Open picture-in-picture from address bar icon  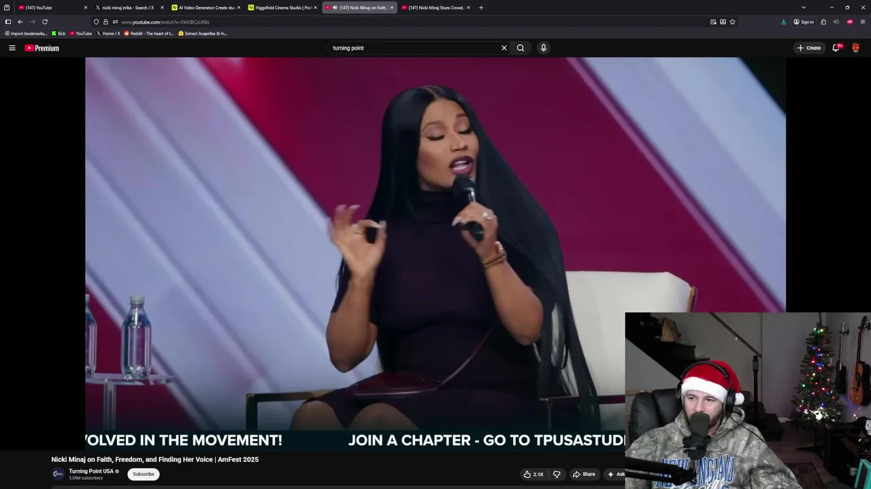713,22
